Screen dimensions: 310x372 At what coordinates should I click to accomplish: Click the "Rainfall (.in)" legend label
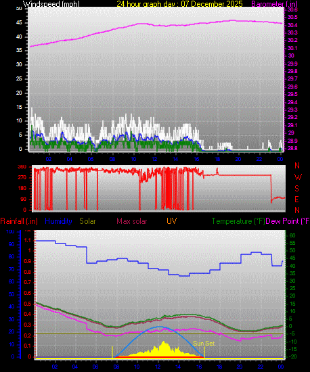pos(19,221)
